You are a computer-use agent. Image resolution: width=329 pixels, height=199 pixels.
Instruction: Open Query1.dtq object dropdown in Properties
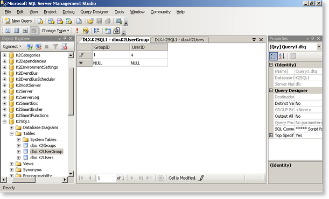319,47
